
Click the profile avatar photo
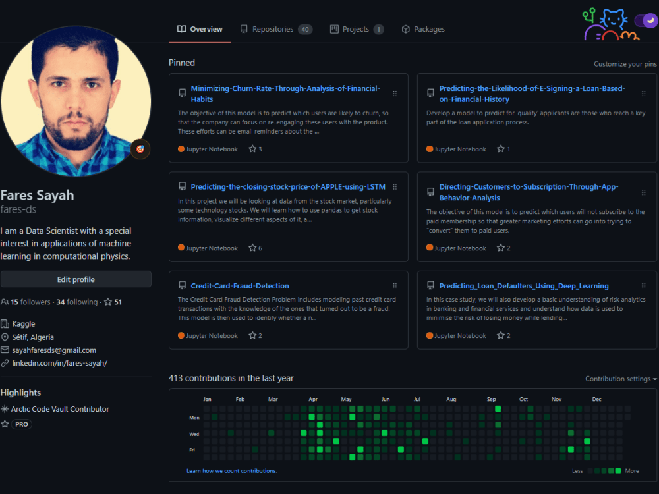click(x=76, y=101)
